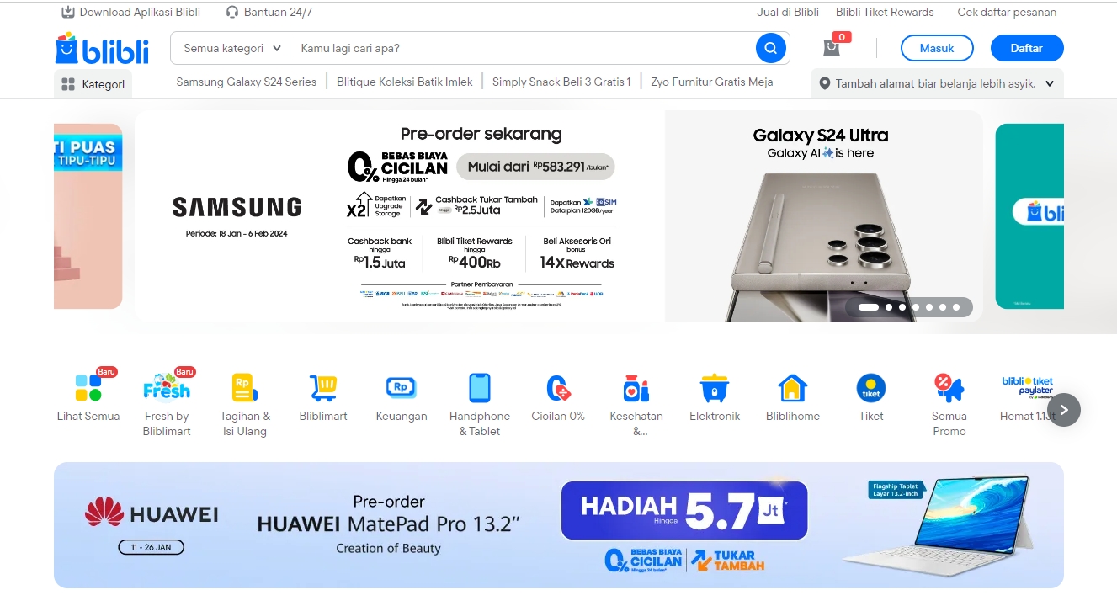Click the blibli logo

[x=102, y=49]
